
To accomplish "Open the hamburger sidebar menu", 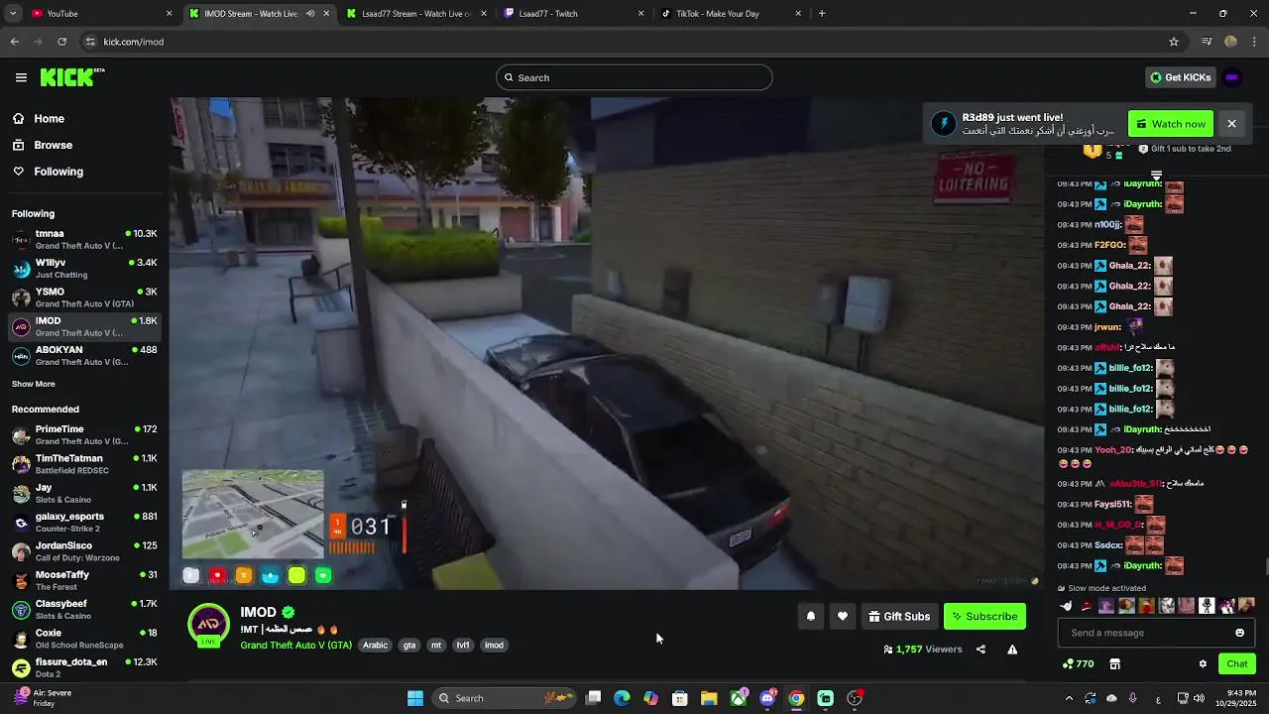I will coord(21,77).
